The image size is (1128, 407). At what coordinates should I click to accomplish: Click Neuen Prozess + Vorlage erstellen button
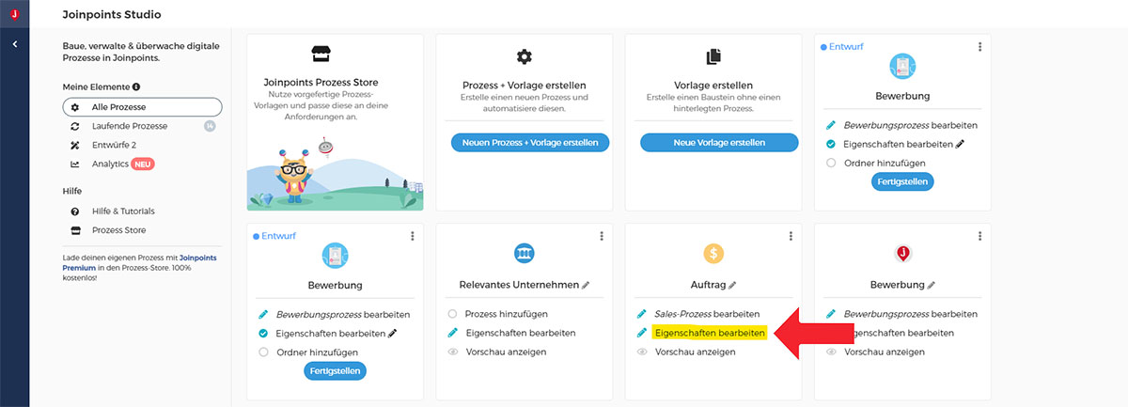[530, 142]
